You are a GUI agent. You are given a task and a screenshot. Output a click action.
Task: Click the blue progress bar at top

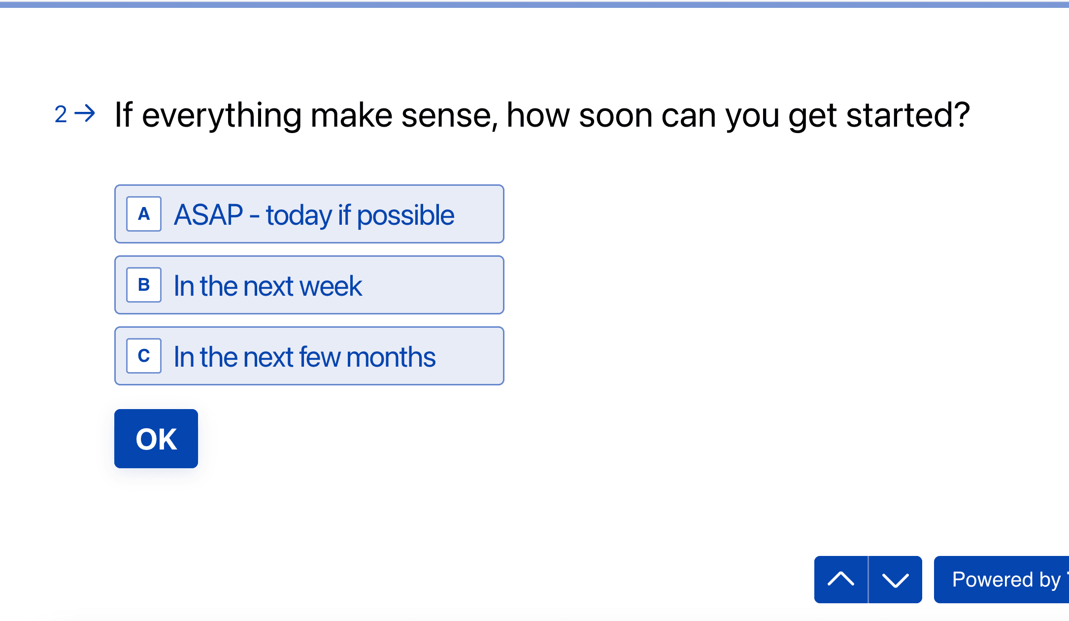pos(534,4)
